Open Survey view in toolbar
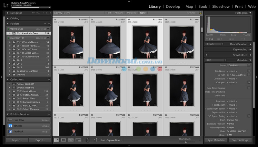 pos(78,140)
